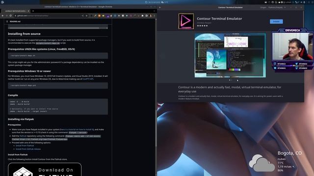This screenshot has height=176, width=314.
Task: Click the 'Contour Terminal Emulator' app title
Action: pos(219,19)
